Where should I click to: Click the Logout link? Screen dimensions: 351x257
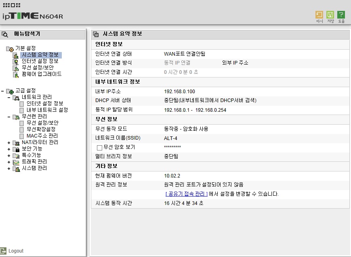(x=16, y=251)
